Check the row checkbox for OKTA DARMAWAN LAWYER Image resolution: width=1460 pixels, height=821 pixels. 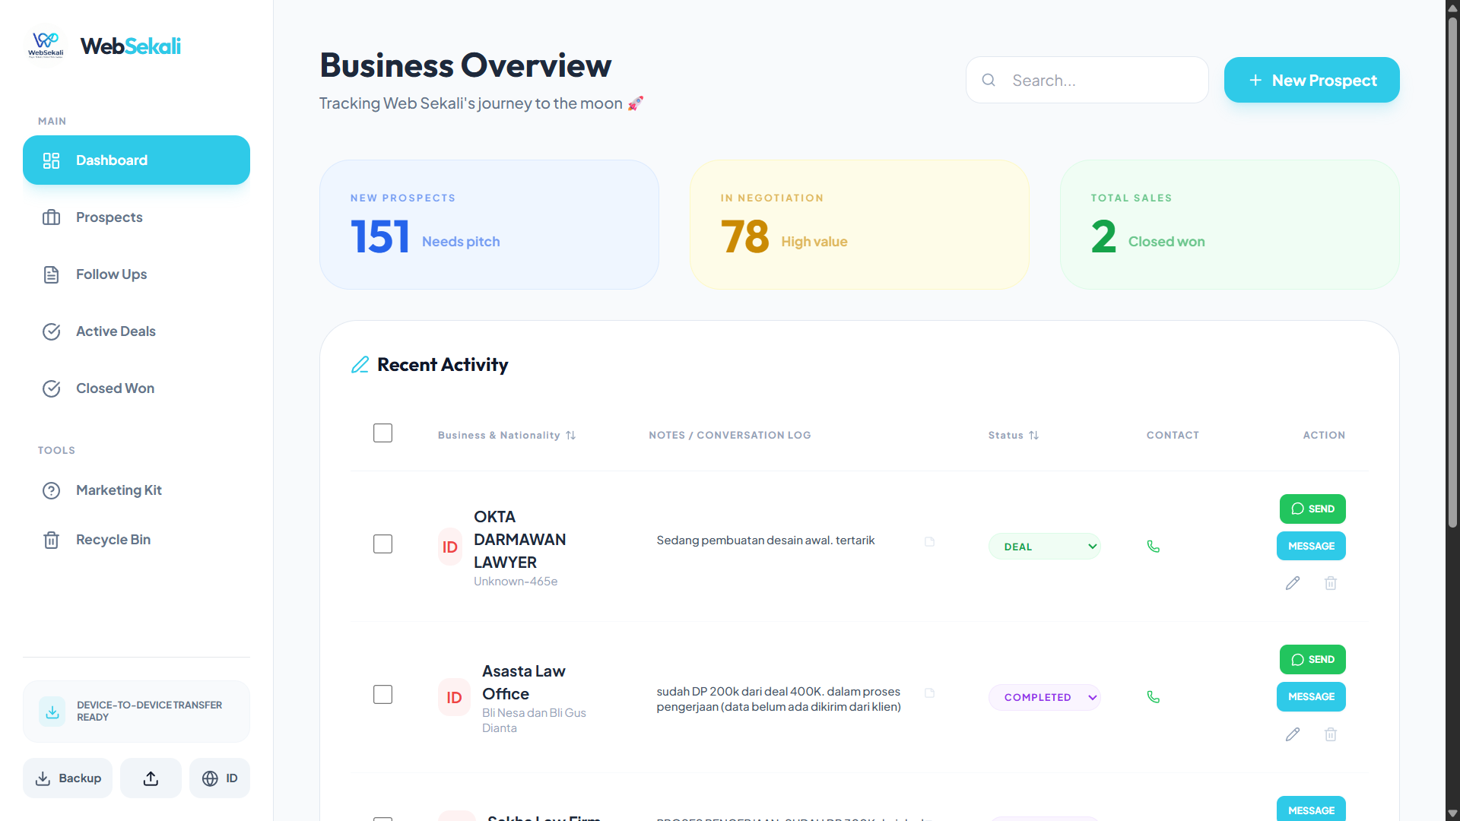(x=382, y=544)
